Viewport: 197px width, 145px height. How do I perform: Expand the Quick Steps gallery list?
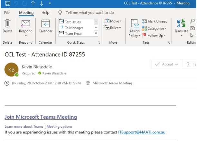coord(96,34)
